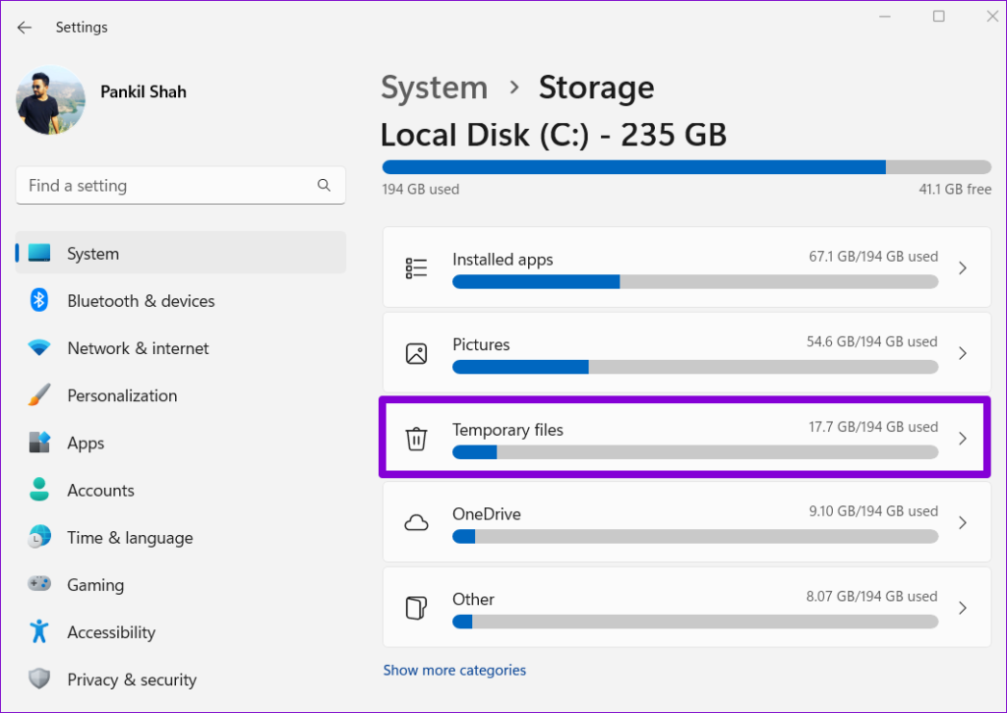The image size is (1007, 713).
Task: Select System in the sidebar
Action: tap(92, 253)
